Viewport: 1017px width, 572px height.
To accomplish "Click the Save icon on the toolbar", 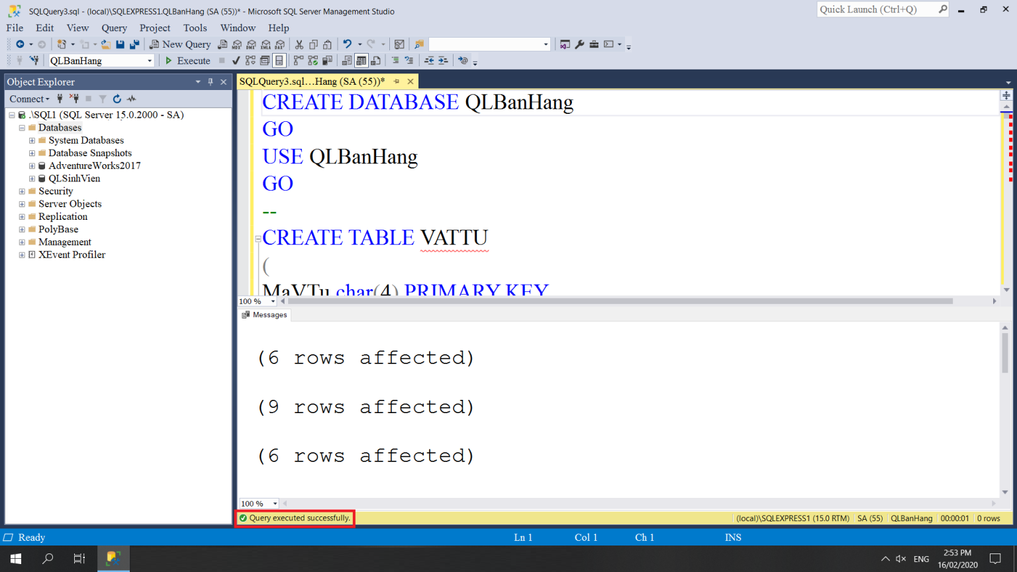I will click(x=120, y=44).
